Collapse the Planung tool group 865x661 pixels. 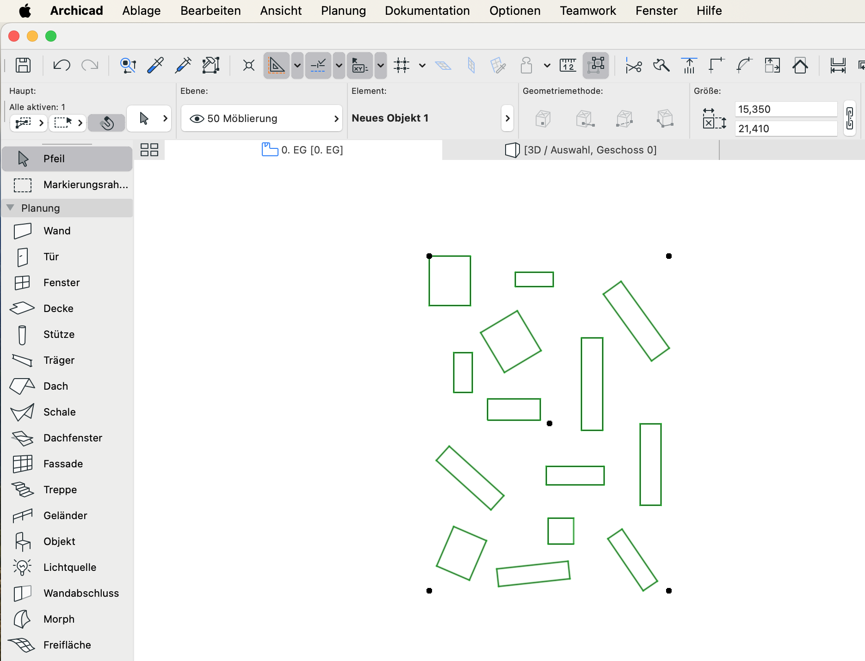(x=10, y=208)
